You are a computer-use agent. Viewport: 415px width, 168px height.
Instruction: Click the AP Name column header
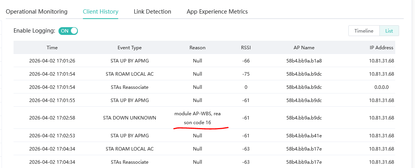[x=304, y=48]
